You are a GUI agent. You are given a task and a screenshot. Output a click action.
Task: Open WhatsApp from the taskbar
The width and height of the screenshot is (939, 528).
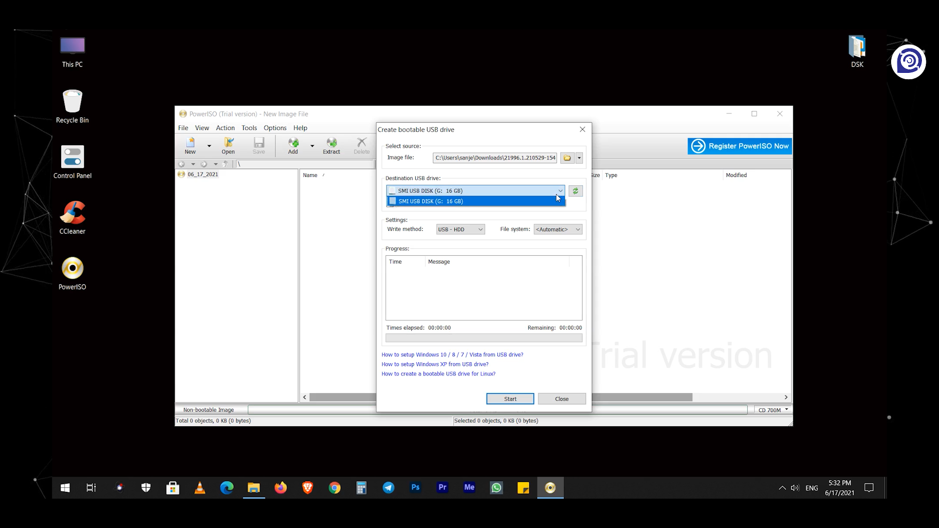click(x=496, y=488)
